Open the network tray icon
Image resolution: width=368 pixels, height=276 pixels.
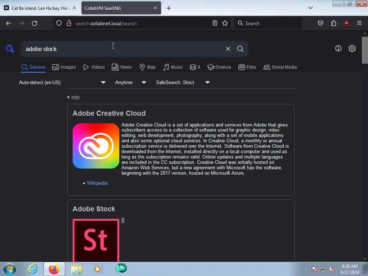coord(323,269)
